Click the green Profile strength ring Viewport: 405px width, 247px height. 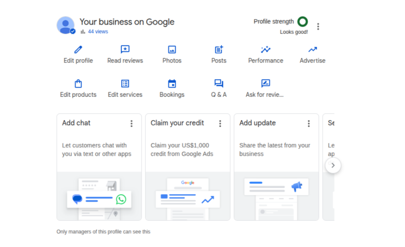(x=303, y=22)
